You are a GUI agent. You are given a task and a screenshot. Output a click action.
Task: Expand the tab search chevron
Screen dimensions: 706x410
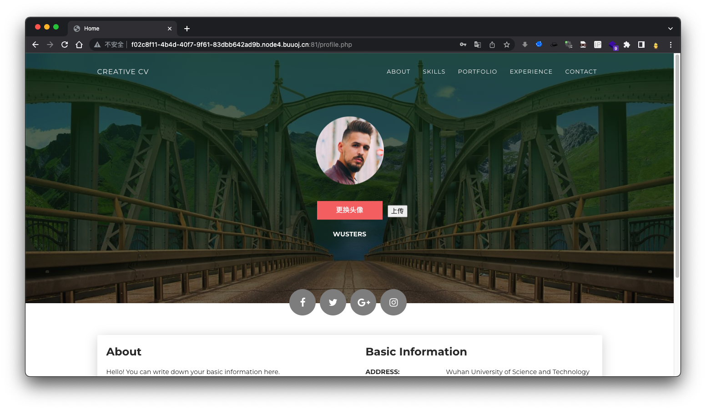point(671,29)
